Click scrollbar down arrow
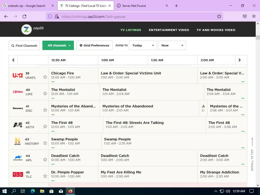 pyautogui.click(x=258, y=185)
